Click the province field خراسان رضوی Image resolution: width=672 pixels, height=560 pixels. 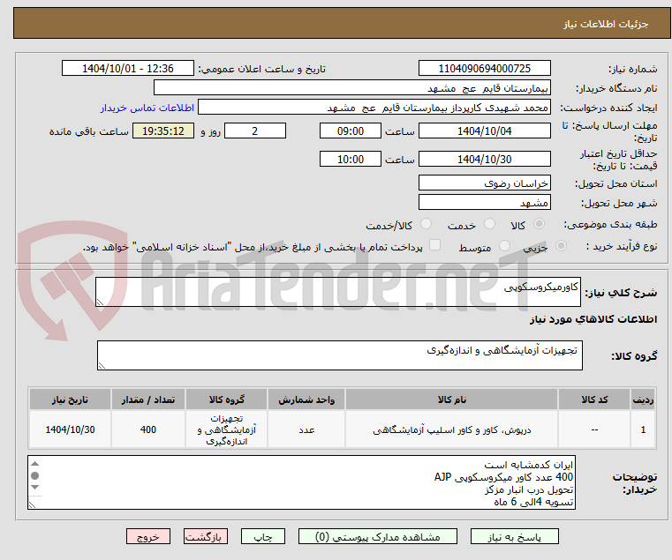(x=484, y=183)
